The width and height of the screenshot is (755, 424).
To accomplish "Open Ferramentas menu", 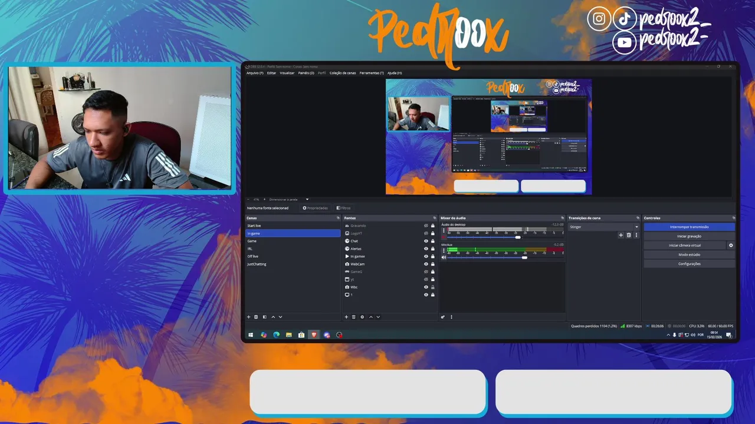I will point(372,73).
